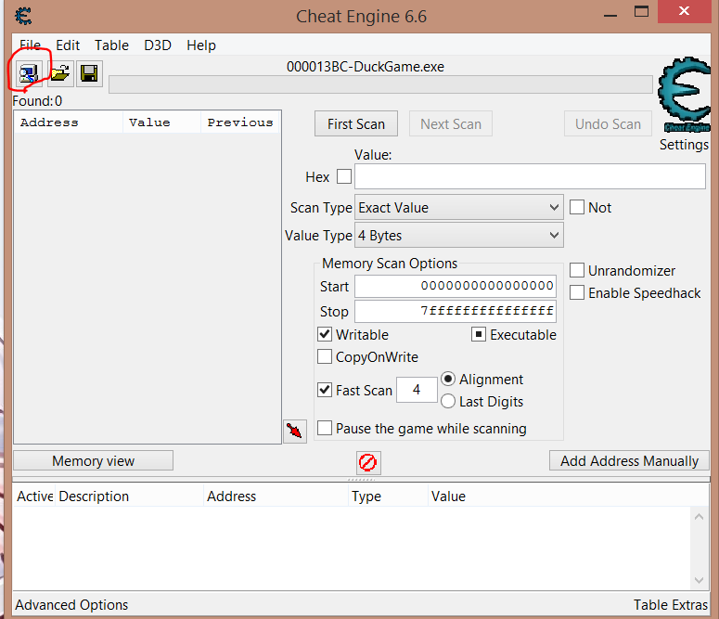Open Settings via Cheat Engine logo
719x619 pixels.
tap(684, 95)
